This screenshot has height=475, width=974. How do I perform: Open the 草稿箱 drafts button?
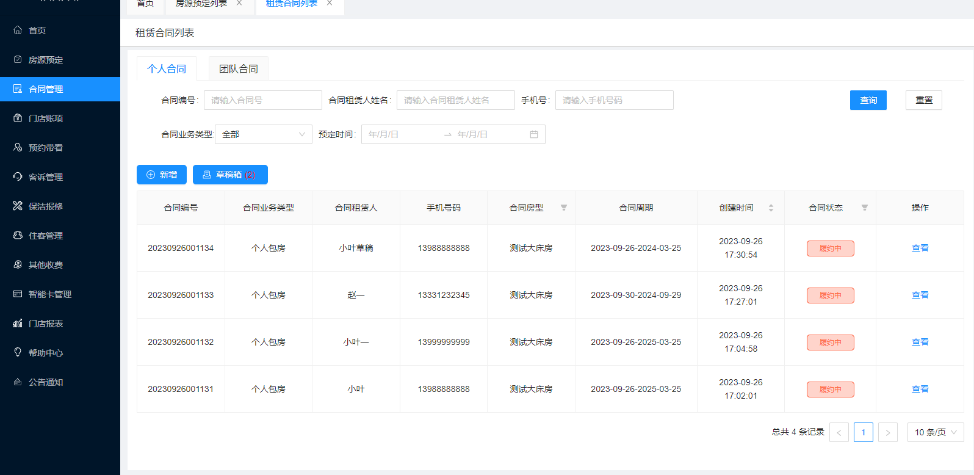point(230,175)
